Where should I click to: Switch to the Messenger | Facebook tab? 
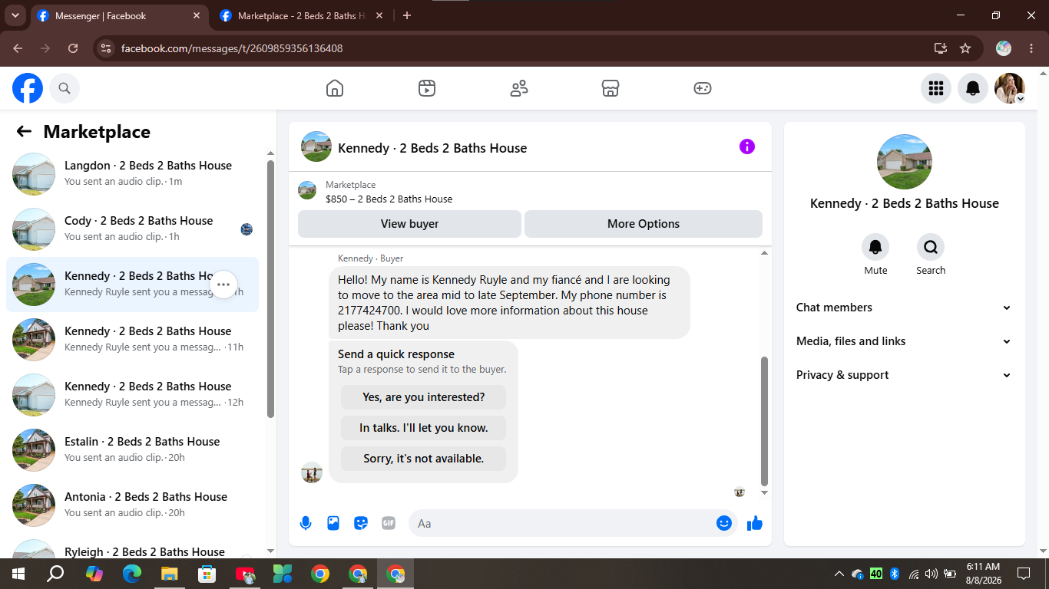pyautogui.click(x=119, y=15)
